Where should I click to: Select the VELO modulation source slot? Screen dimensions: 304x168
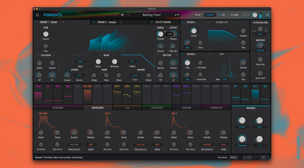coord(38,94)
